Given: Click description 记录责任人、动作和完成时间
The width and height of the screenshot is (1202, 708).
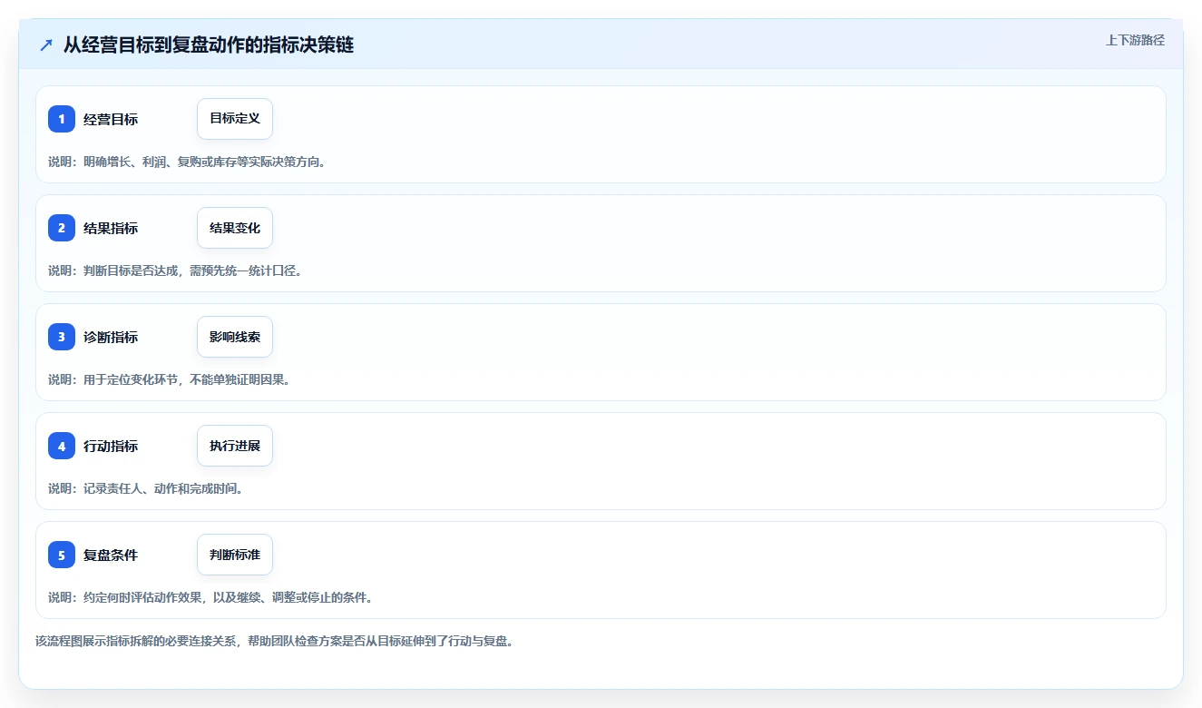Looking at the screenshot, I should tap(145, 488).
